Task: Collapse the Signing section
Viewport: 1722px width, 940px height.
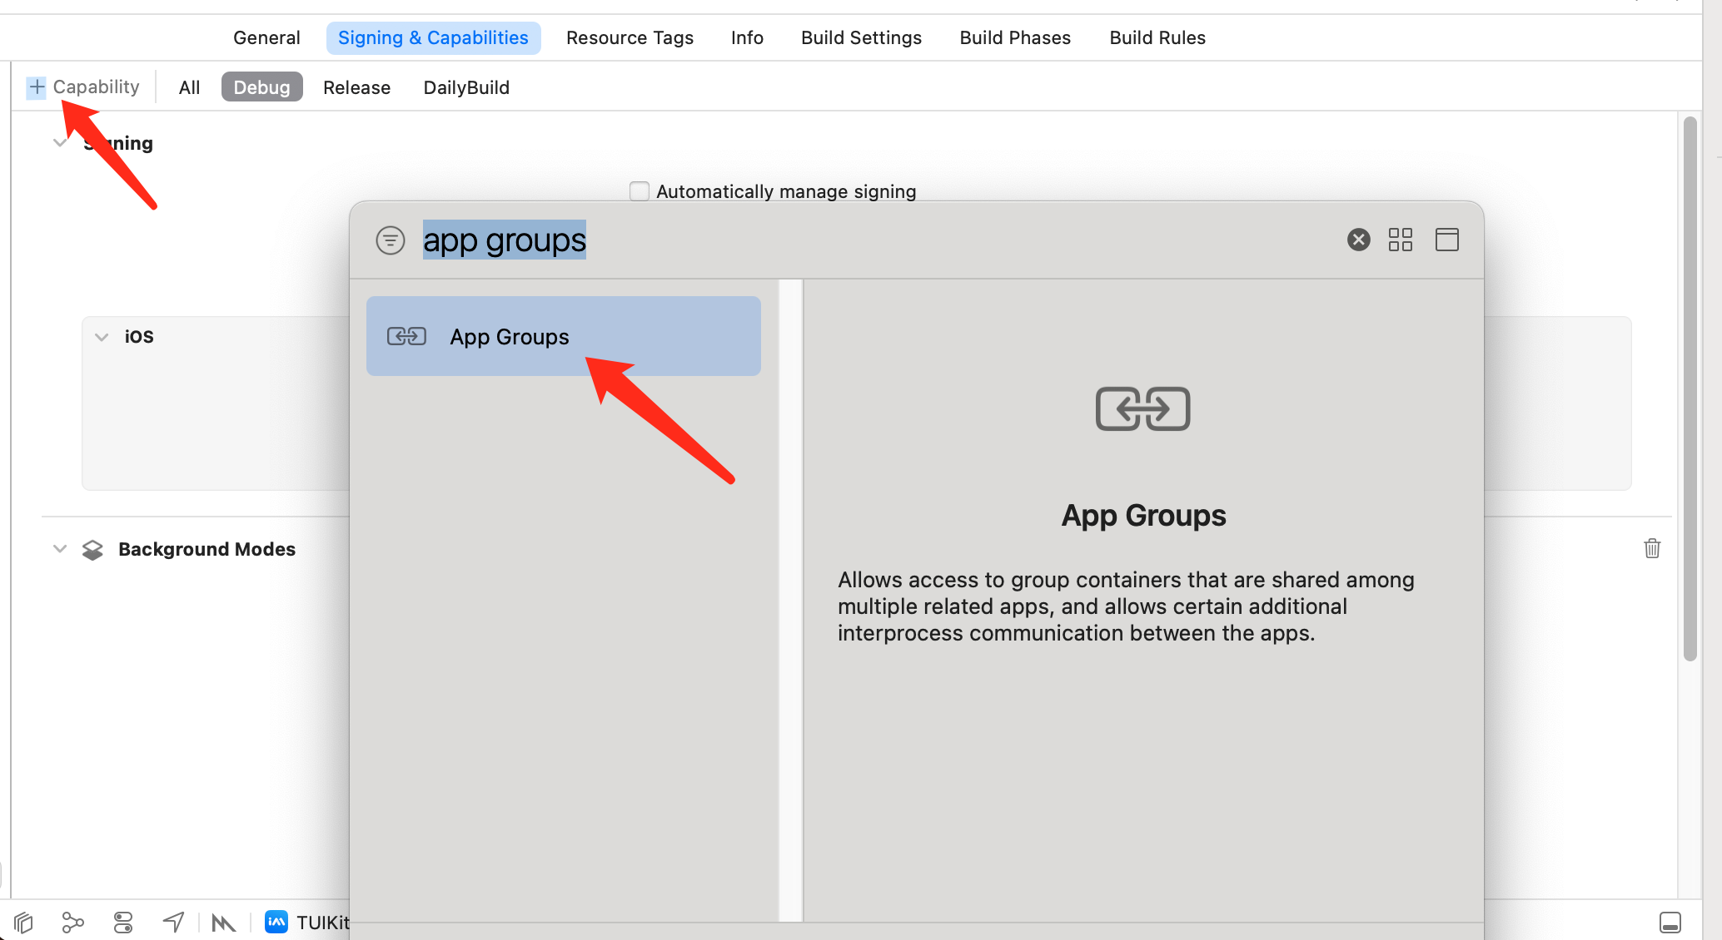Action: coord(60,143)
